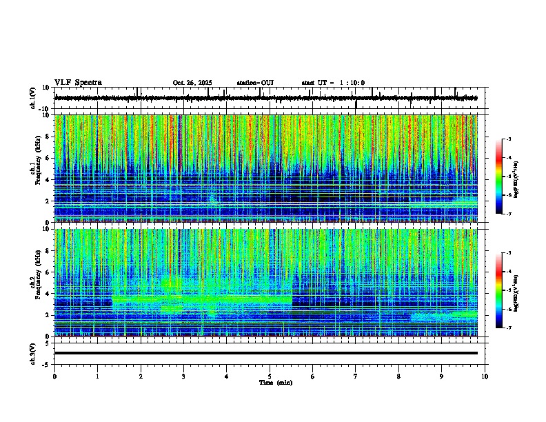The width and height of the screenshot is (546, 422).
Task: Click the "-3" label atop ch.1 color bar
Action: point(509,139)
